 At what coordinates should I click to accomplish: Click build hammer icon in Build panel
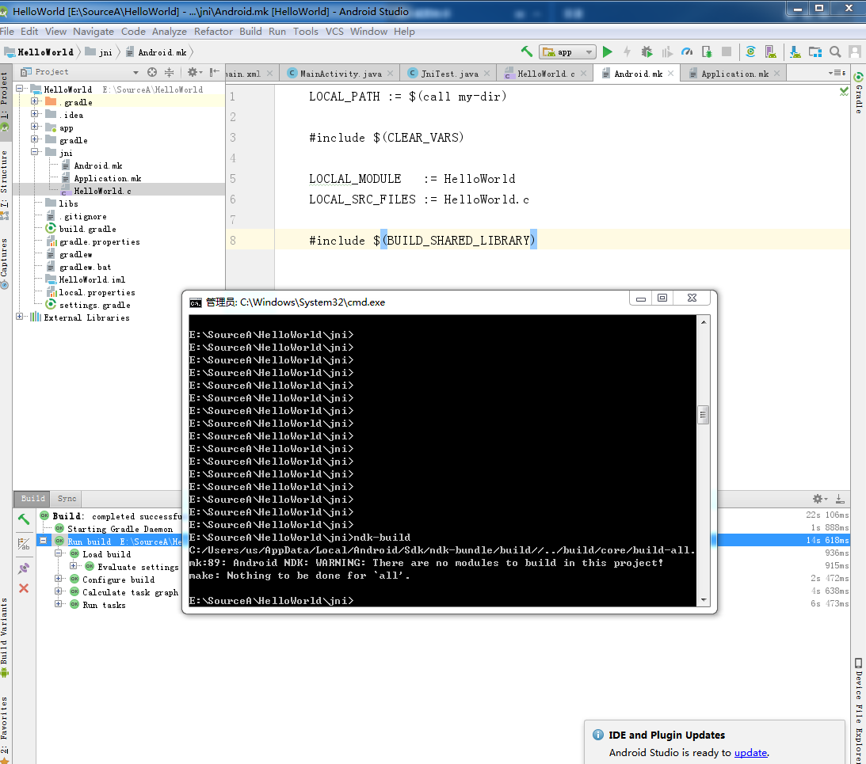tap(24, 519)
